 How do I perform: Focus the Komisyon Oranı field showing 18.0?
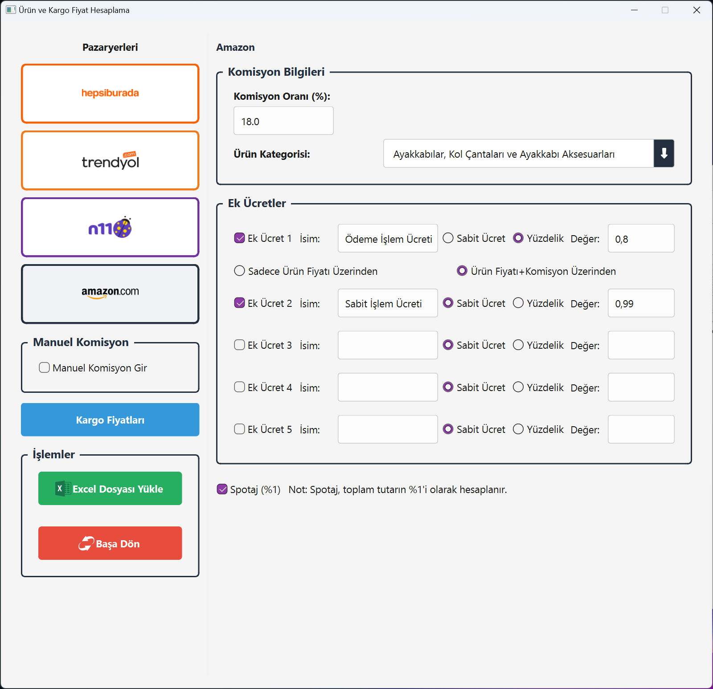[283, 121]
